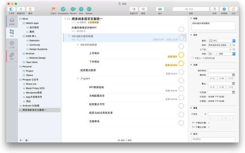Switch to the 上下文 contexts sidebar tab
This screenshot has height=153, width=245.
point(12,44)
